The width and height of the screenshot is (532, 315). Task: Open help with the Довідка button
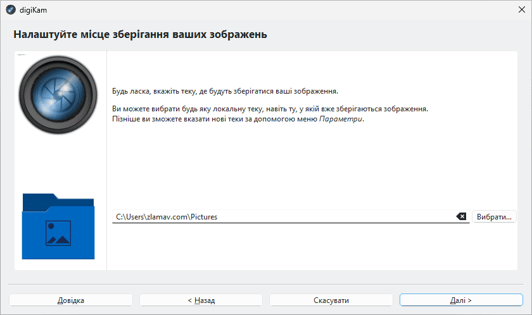click(x=71, y=300)
